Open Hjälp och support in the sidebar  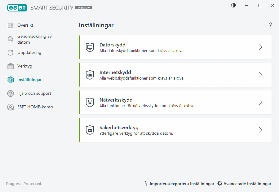pos(34,93)
